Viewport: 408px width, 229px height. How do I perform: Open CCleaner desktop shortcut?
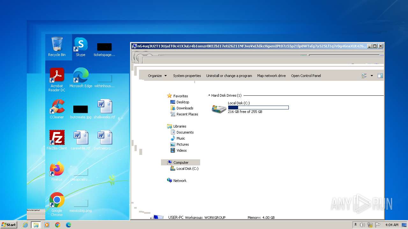57,109
